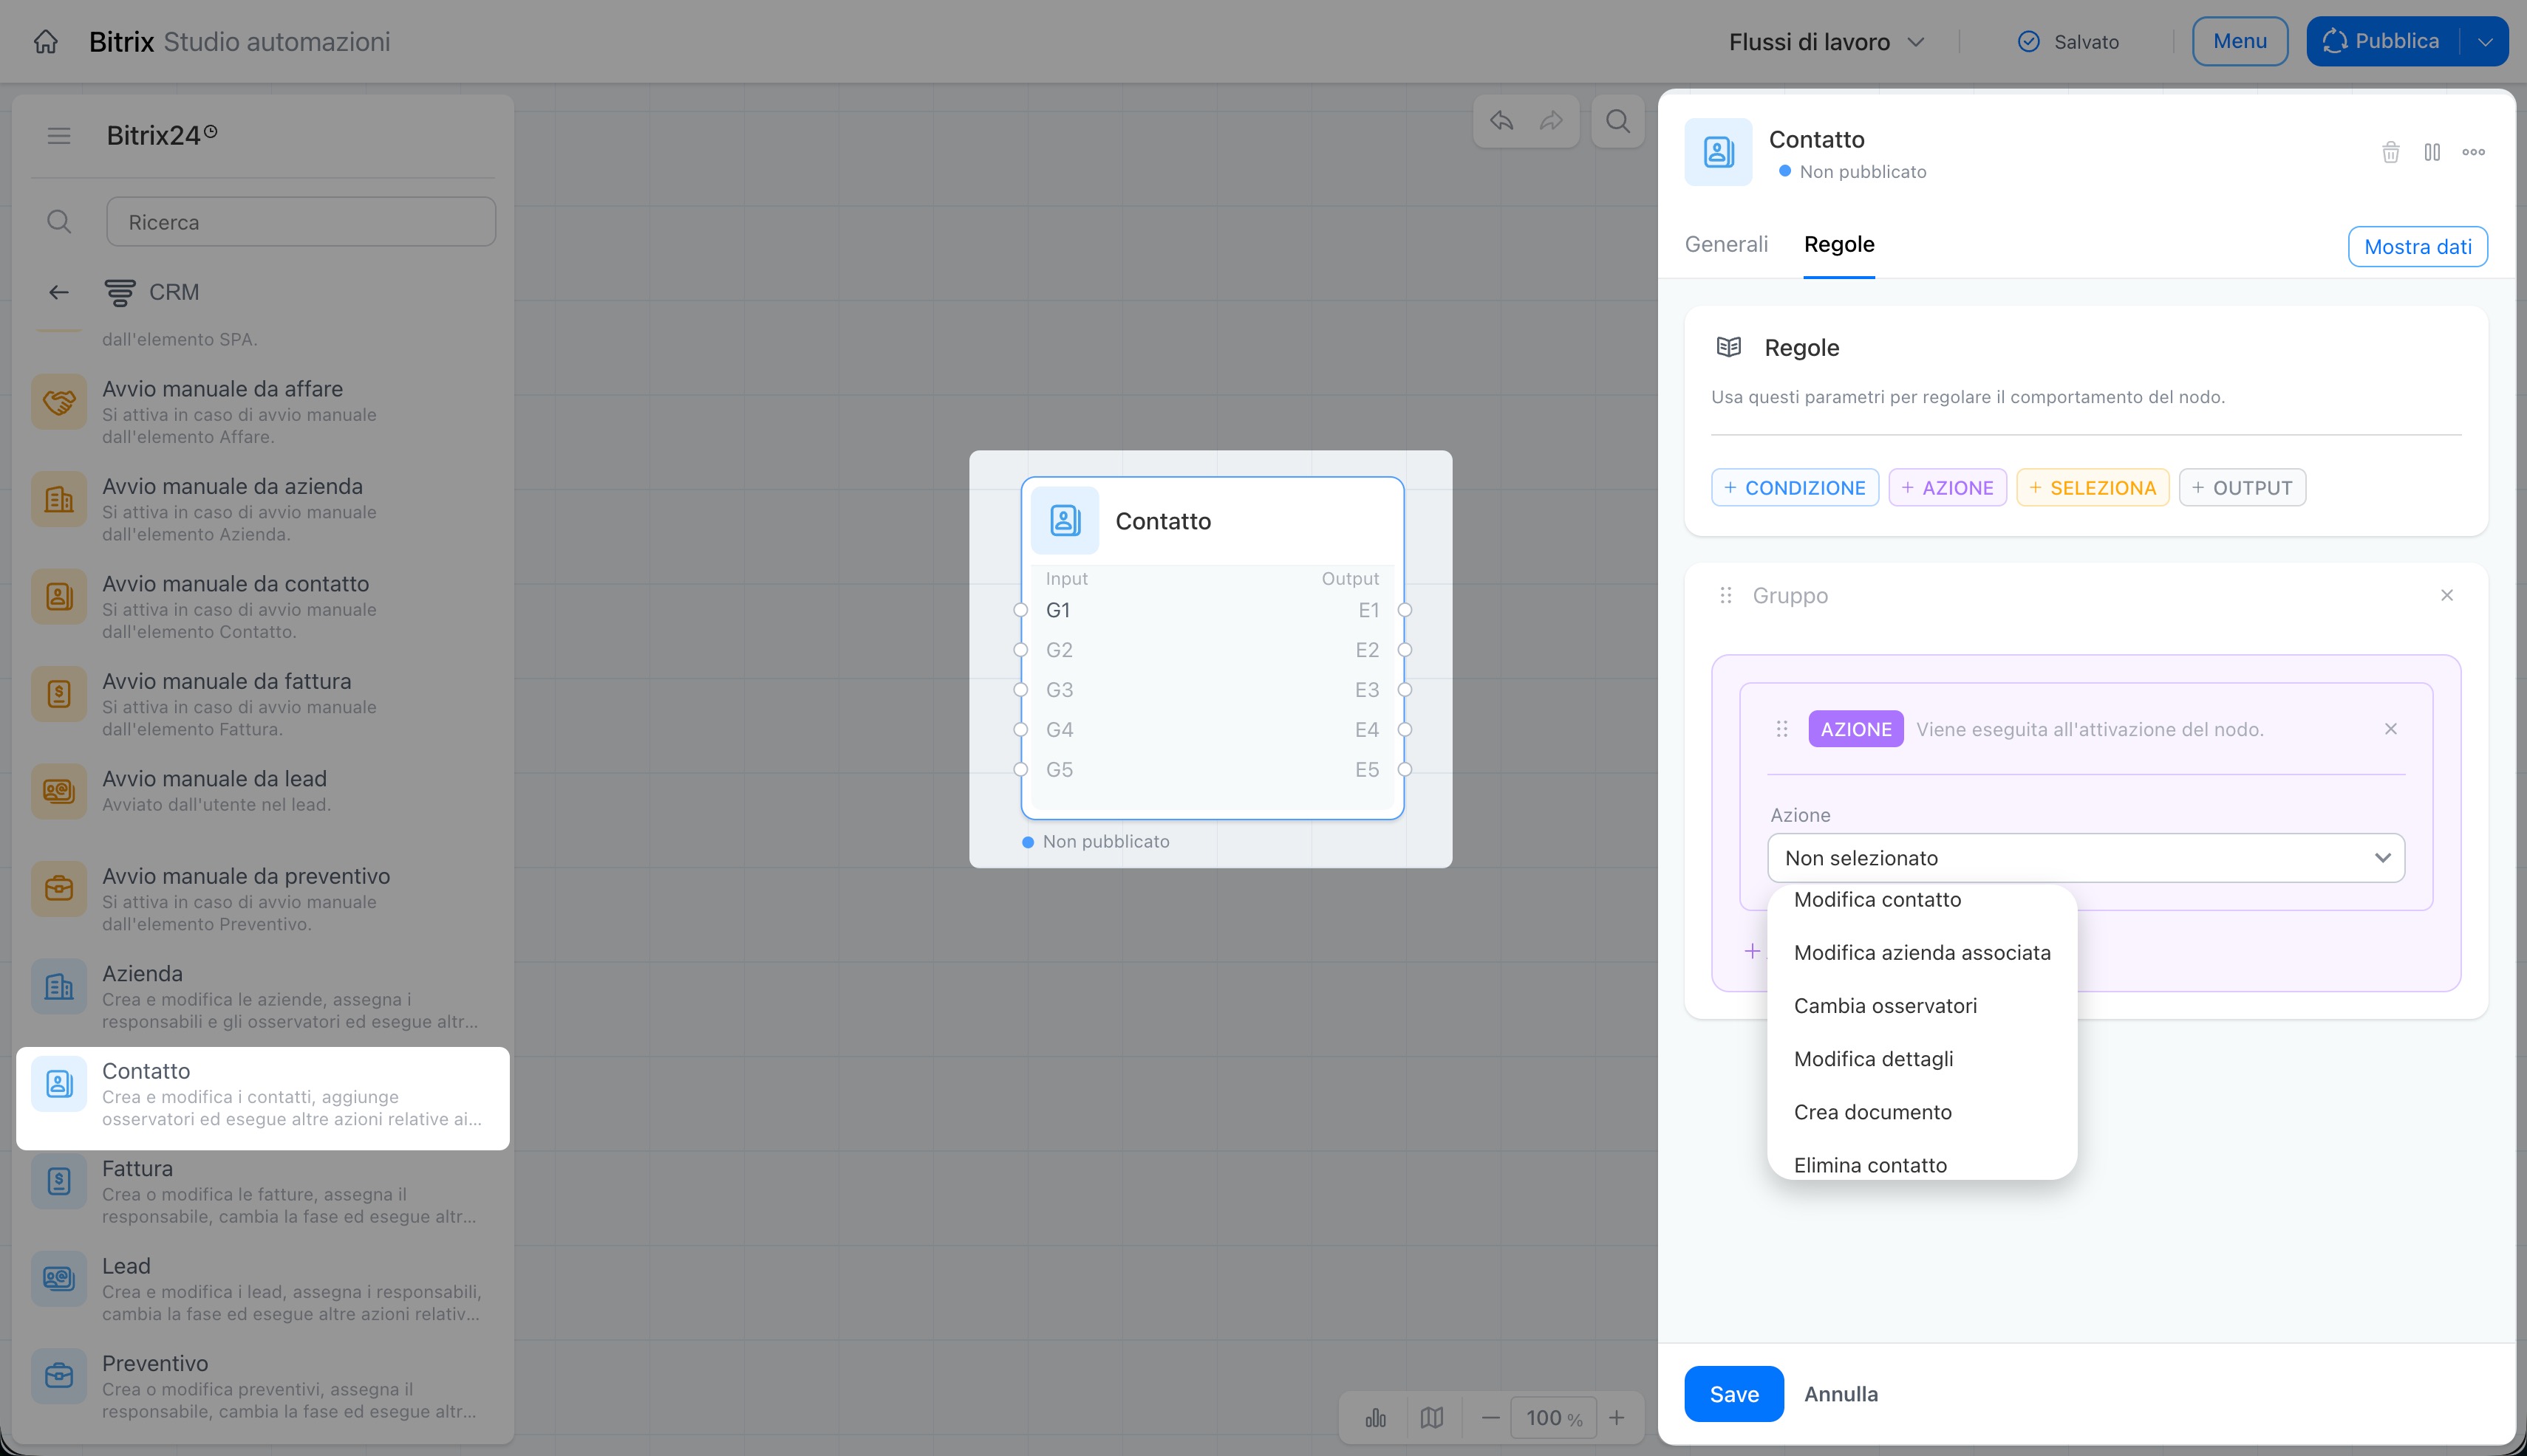Grab the Gruppo drag handle
Screen dimensions: 2527x1456
click(1725, 595)
